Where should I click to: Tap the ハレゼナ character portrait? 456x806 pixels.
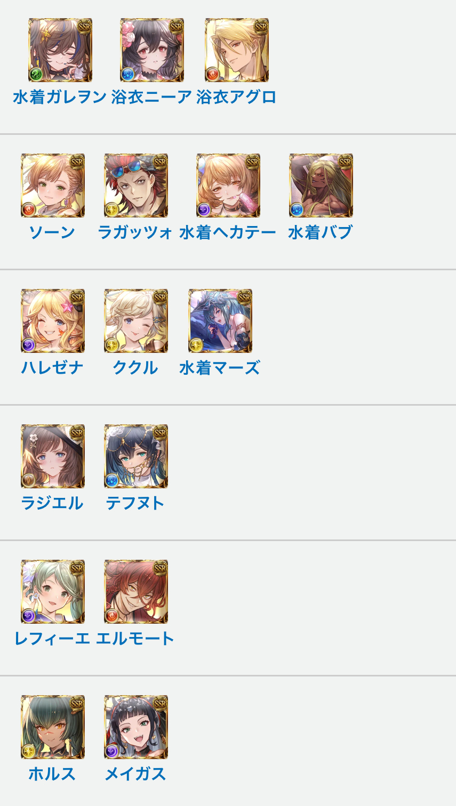pyautogui.click(x=53, y=321)
